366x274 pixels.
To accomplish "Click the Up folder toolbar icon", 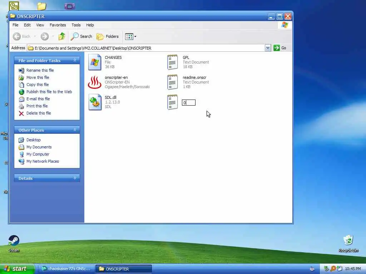I will [x=61, y=36].
